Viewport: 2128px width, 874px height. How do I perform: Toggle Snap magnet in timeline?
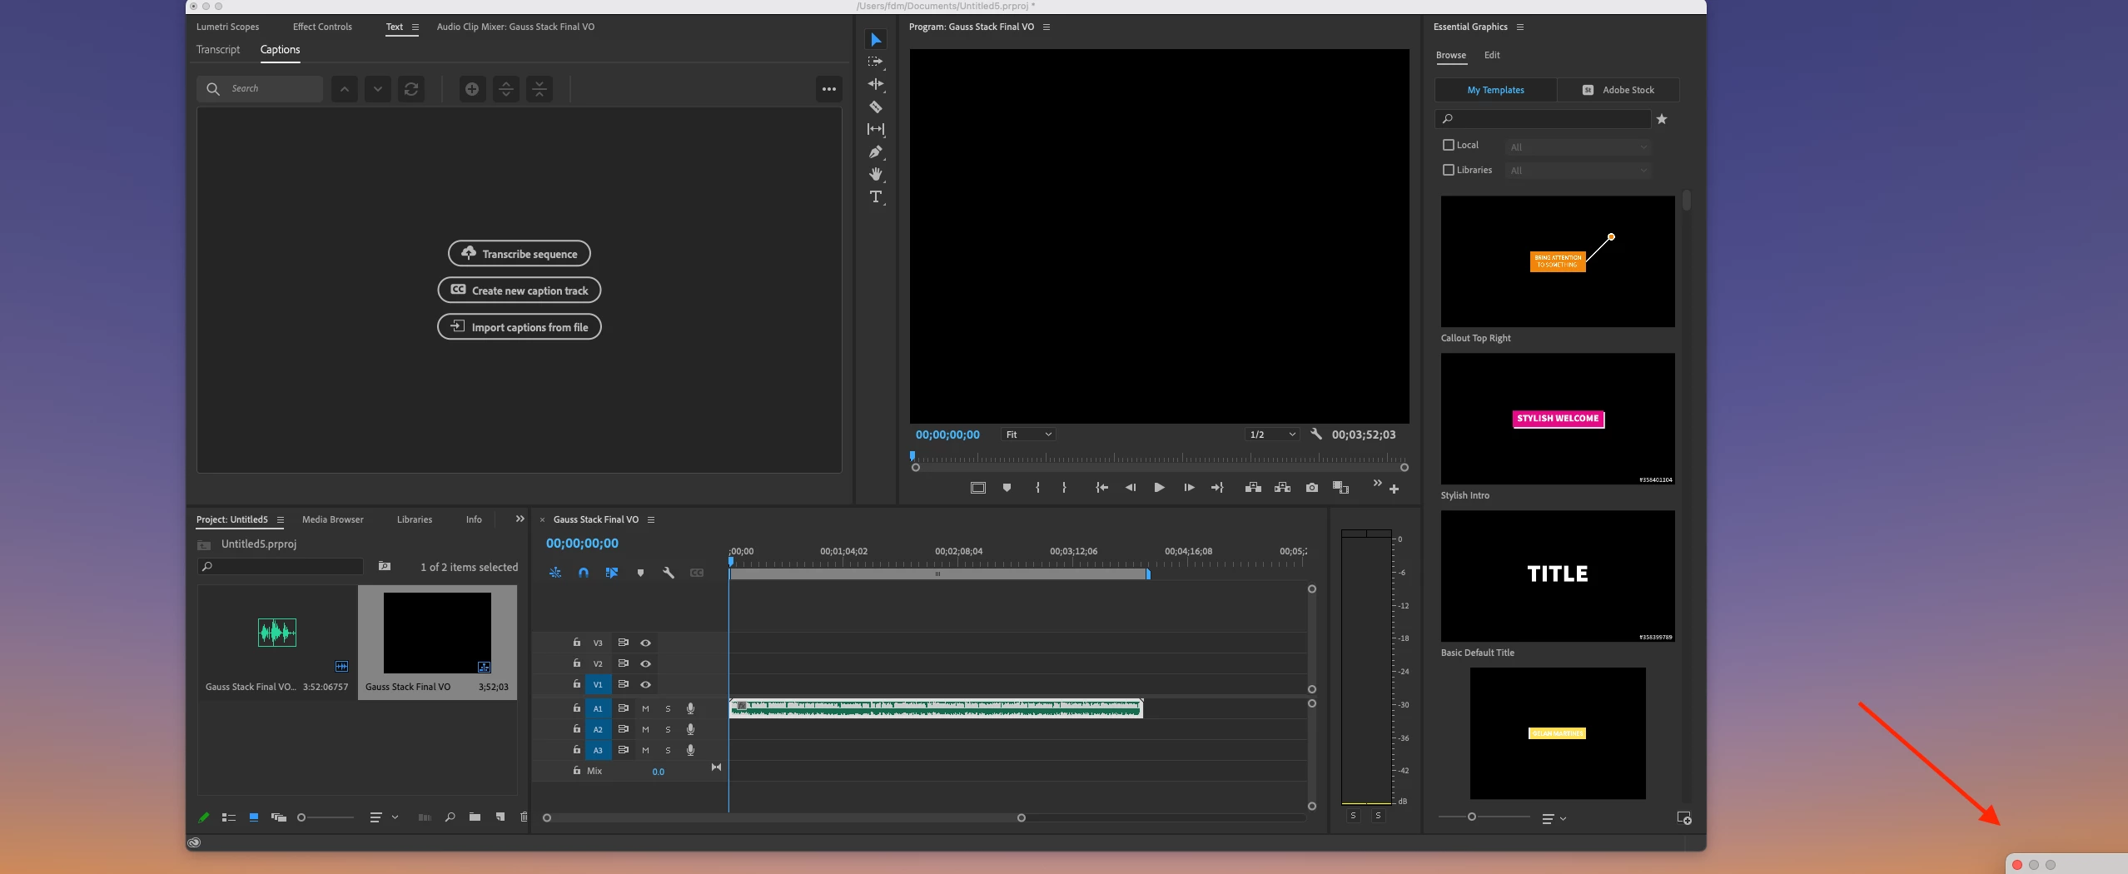tap(584, 573)
